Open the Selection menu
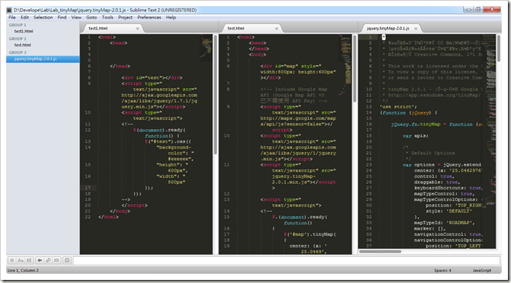 pos(43,17)
